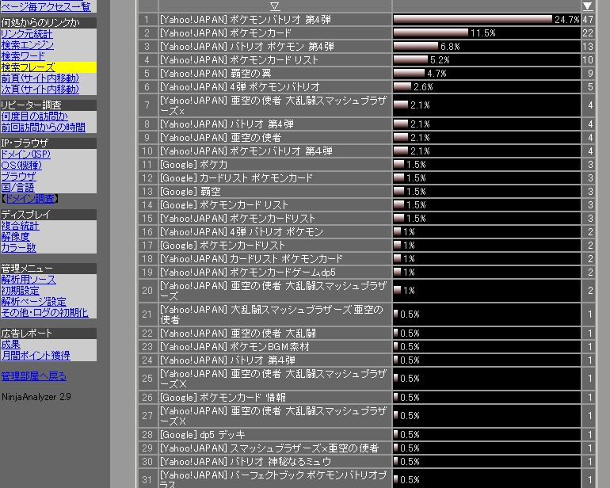610x488 pixels.
Task: Go back via 管理部屋へ戻る link
Action: tap(34, 376)
